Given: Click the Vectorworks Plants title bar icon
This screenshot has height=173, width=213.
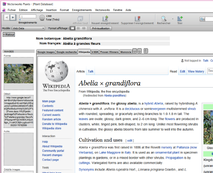Looking at the screenshot, I should 4,4.
